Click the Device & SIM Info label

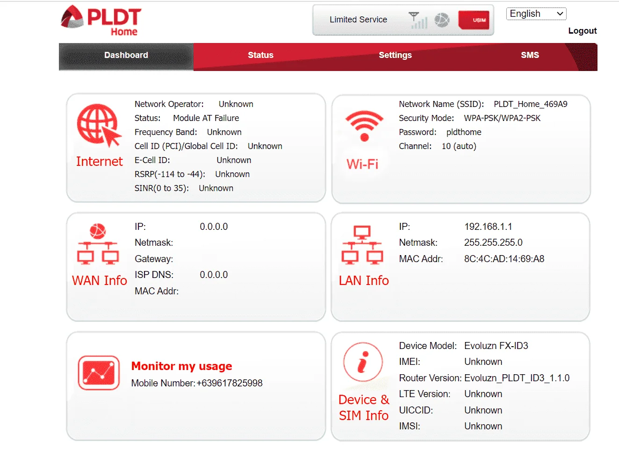tap(364, 407)
